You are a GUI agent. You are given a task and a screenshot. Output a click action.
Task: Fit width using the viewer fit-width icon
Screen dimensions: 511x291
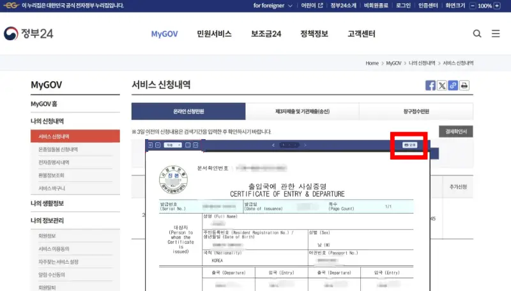coord(195,145)
